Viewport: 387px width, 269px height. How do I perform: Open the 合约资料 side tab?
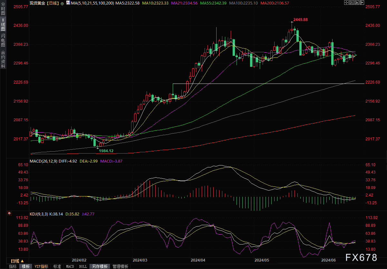click(x=3, y=59)
